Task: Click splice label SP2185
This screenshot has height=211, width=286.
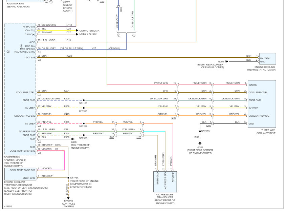Action: click(x=205, y=131)
